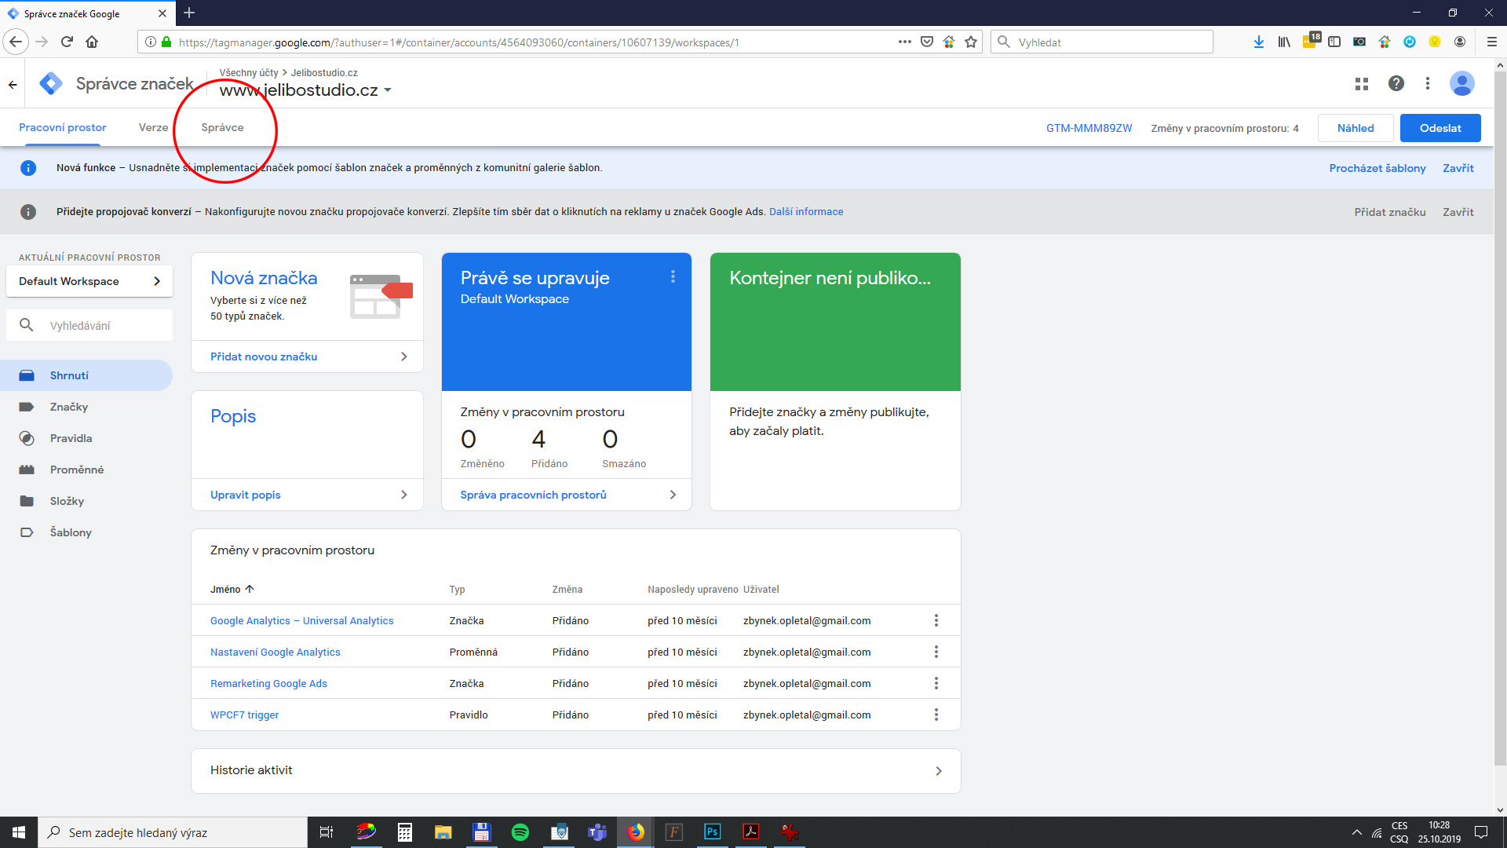Open File Explorer from the taskbar

pos(443,832)
